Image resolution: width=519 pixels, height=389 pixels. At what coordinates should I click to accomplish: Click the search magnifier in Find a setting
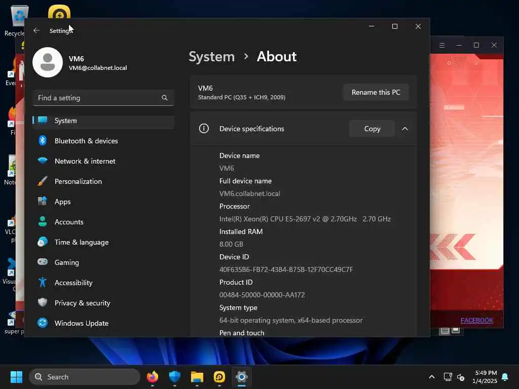point(165,98)
